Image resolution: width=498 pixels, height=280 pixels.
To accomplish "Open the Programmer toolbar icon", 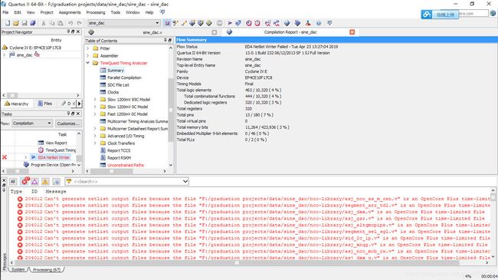I will click(x=297, y=23).
